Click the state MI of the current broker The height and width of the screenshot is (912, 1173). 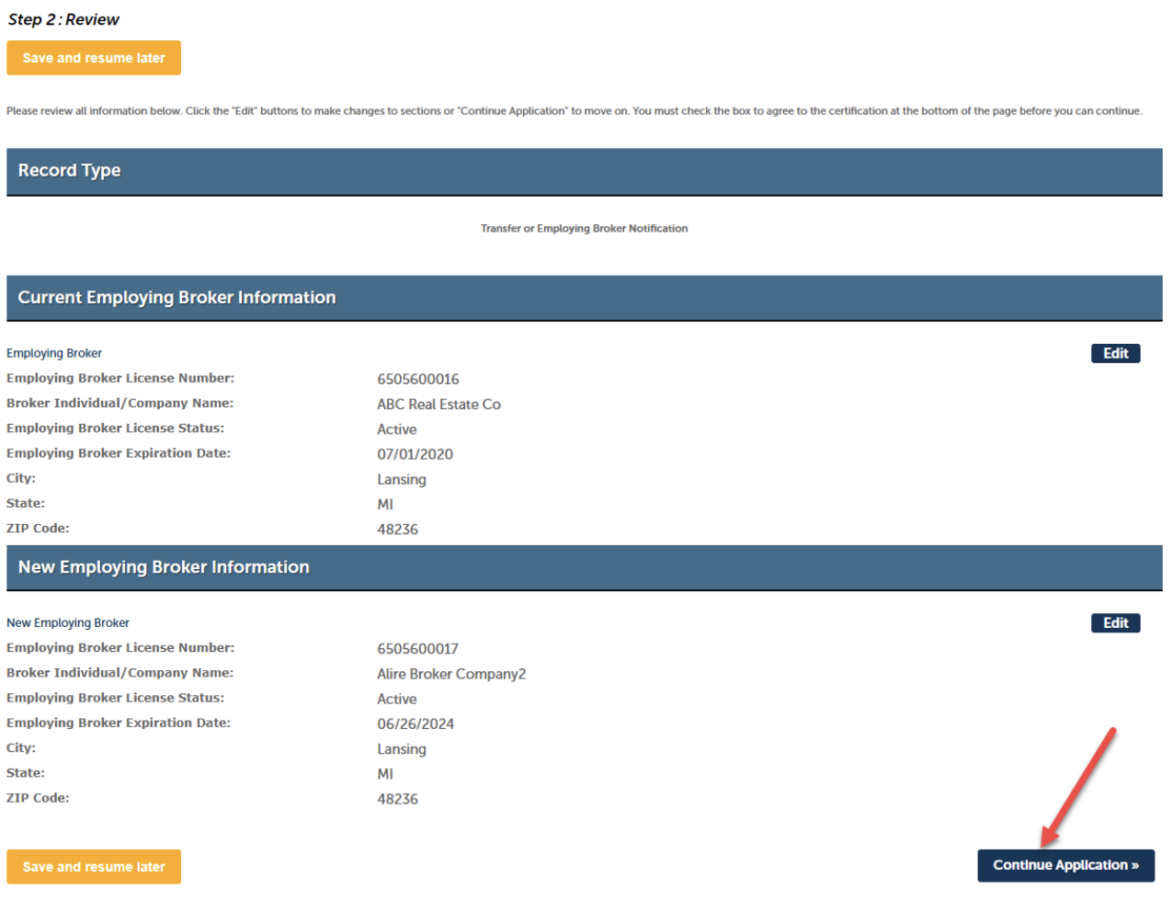click(385, 505)
